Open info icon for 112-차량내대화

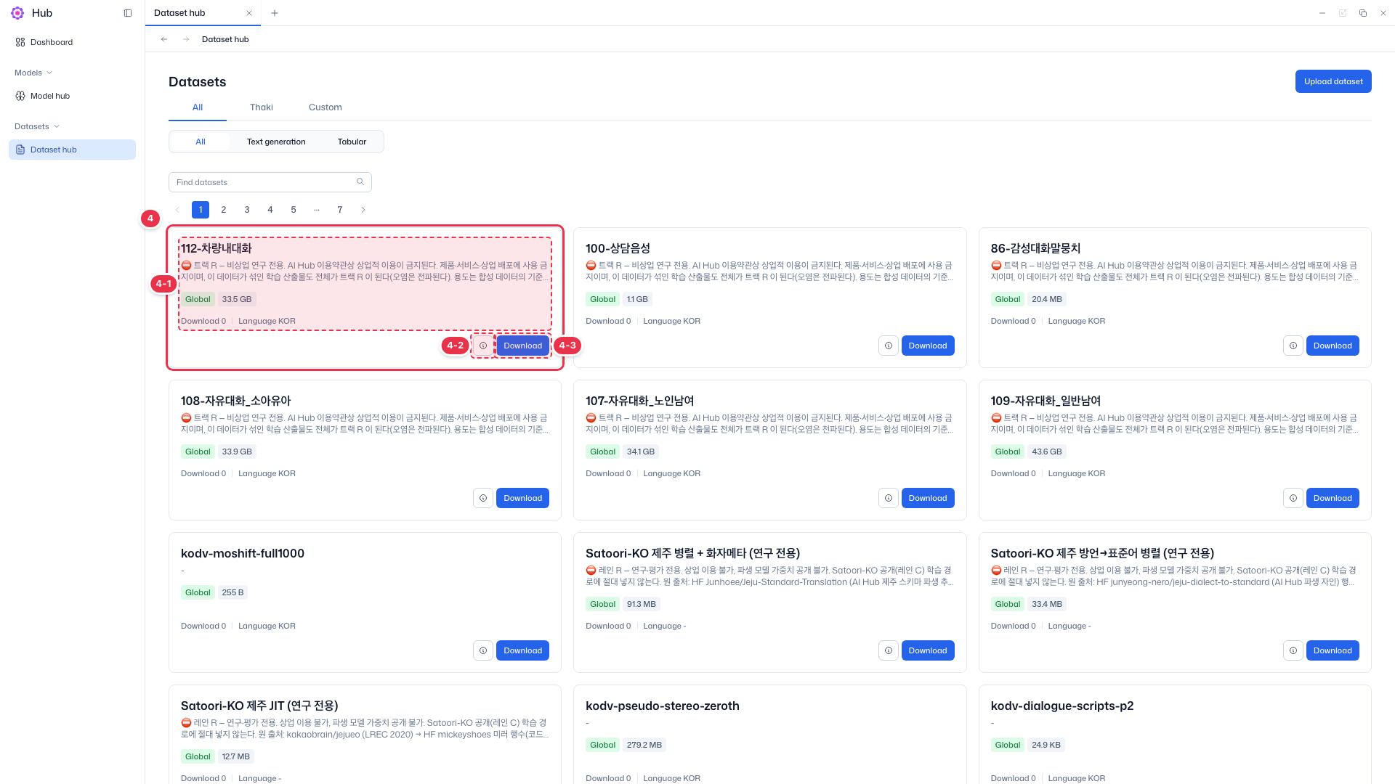483,346
